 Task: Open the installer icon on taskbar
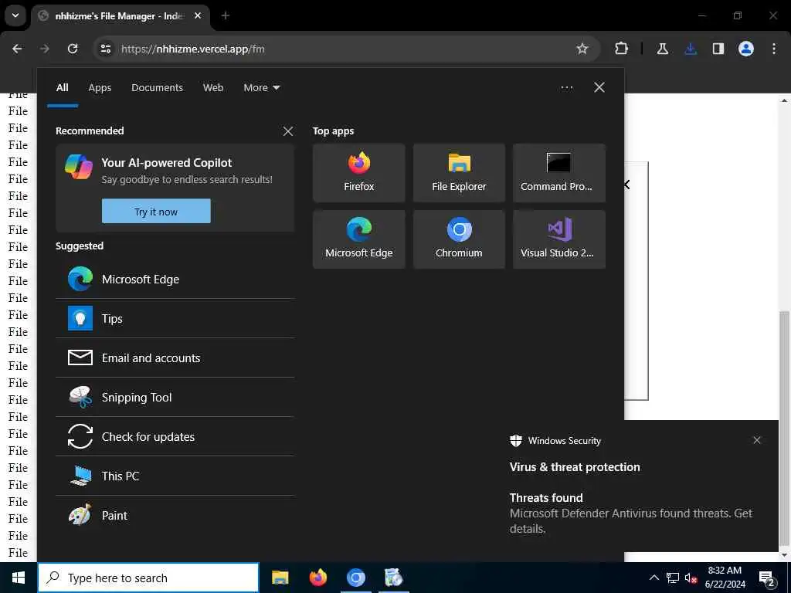pyautogui.click(x=393, y=578)
